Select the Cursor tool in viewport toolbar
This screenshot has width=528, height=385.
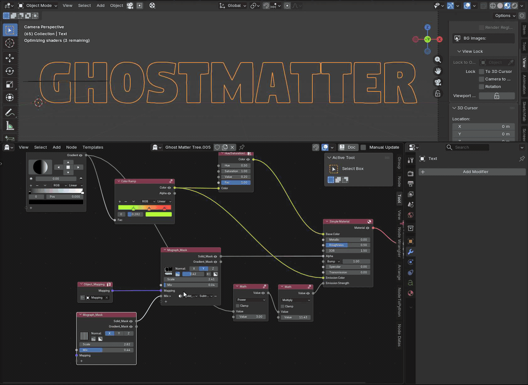[10, 43]
